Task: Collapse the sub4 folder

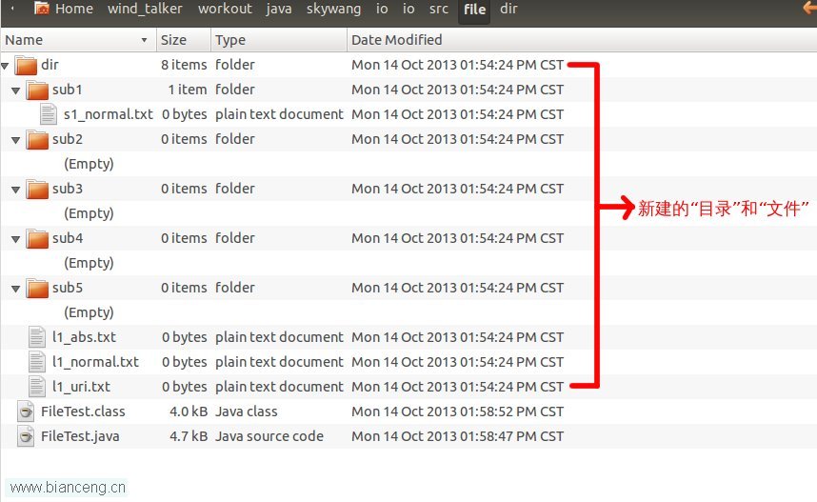Action: (x=15, y=239)
